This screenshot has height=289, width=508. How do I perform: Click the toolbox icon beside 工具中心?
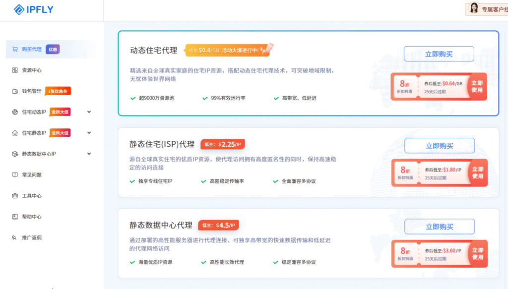15,196
